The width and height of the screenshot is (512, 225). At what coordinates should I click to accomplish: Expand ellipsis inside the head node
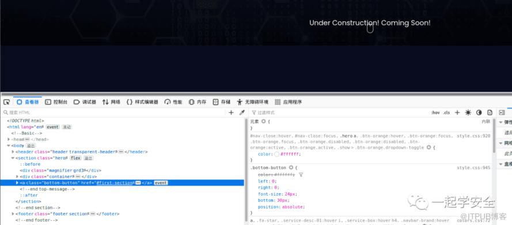click(x=27, y=139)
